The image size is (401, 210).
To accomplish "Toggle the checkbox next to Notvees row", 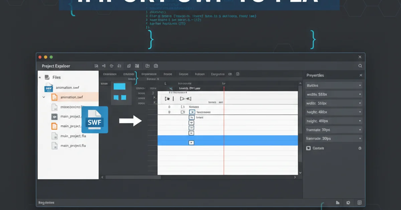I will coord(183,107).
